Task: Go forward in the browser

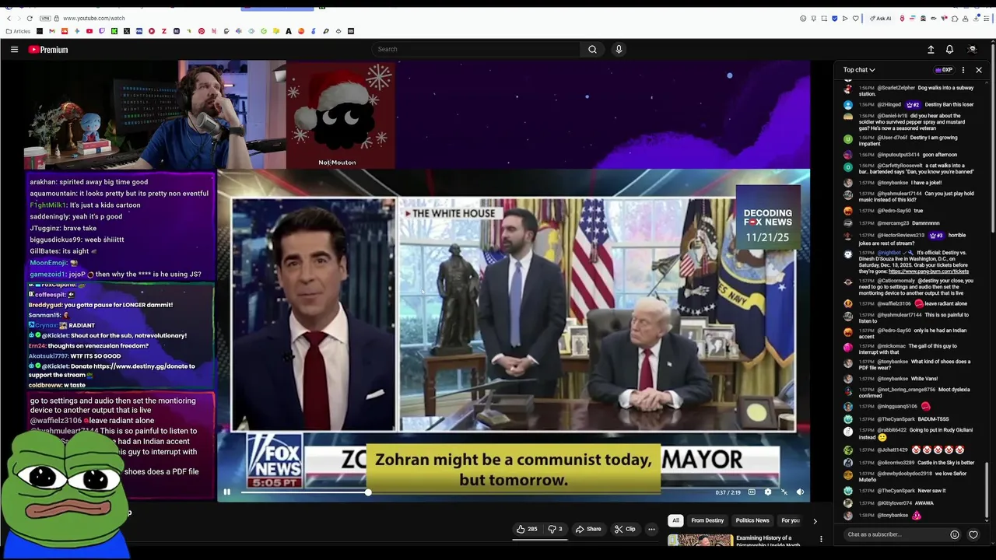Action: [19, 18]
